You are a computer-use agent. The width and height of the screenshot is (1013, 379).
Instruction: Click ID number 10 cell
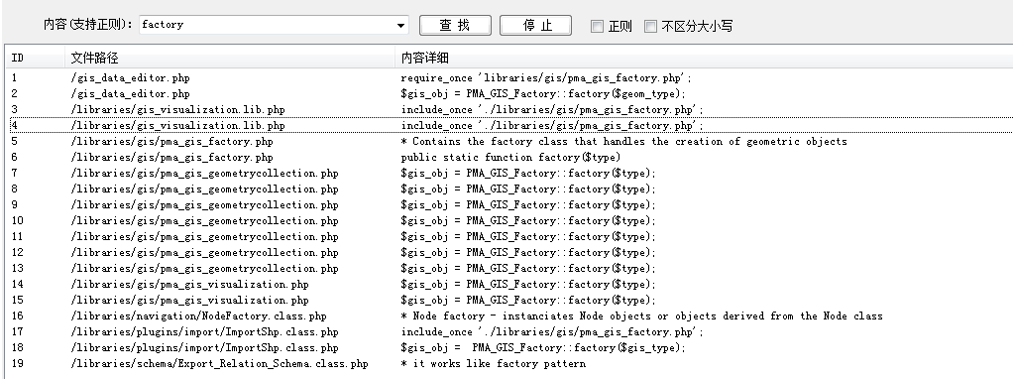(18, 220)
